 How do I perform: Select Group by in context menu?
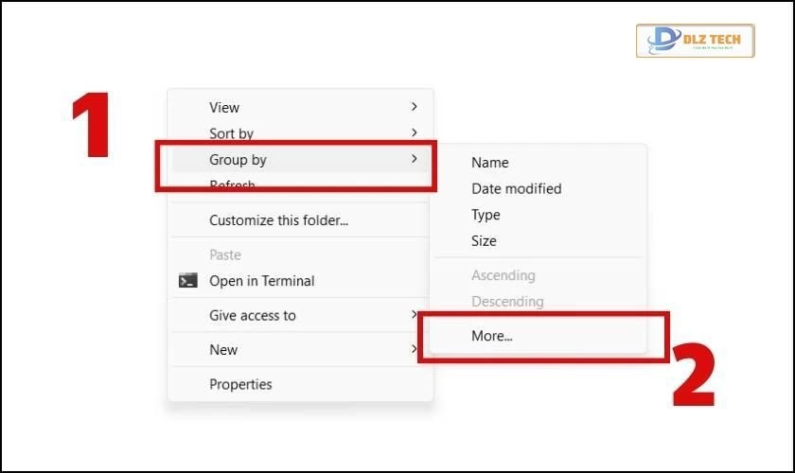(x=238, y=160)
